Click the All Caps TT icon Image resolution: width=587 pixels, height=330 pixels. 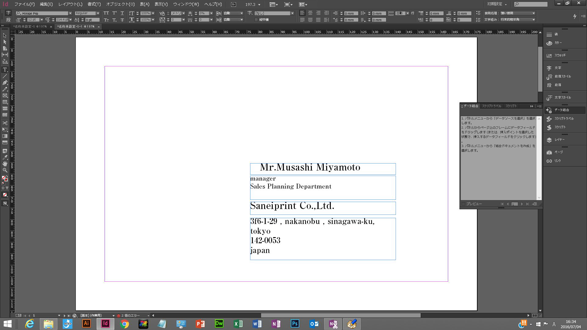pos(106,13)
